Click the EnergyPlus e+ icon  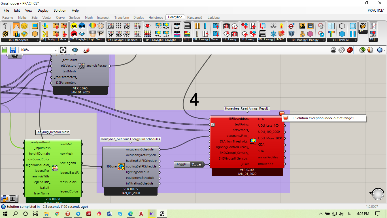(x=292, y=26)
